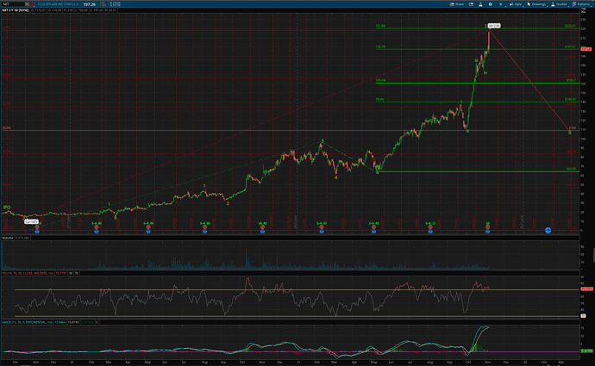
Task: Click the Share button in the top toolbar
Action: coord(456,4)
